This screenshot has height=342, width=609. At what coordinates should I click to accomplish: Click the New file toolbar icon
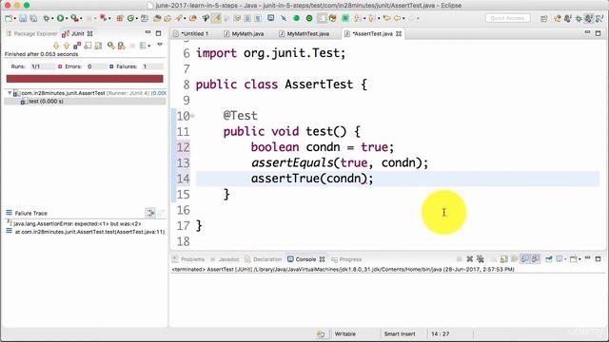[x=9, y=18]
